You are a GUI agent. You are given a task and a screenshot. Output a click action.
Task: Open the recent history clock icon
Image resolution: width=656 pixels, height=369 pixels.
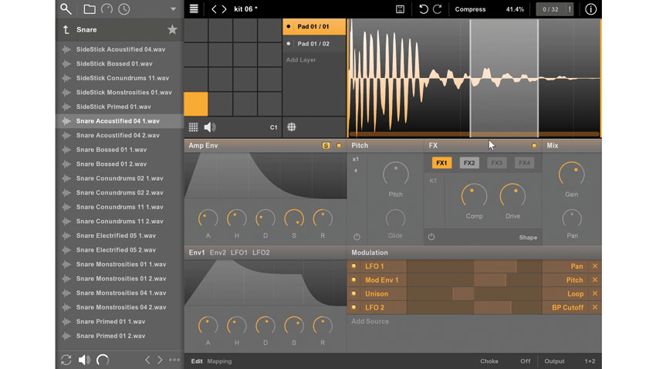[123, 8]
